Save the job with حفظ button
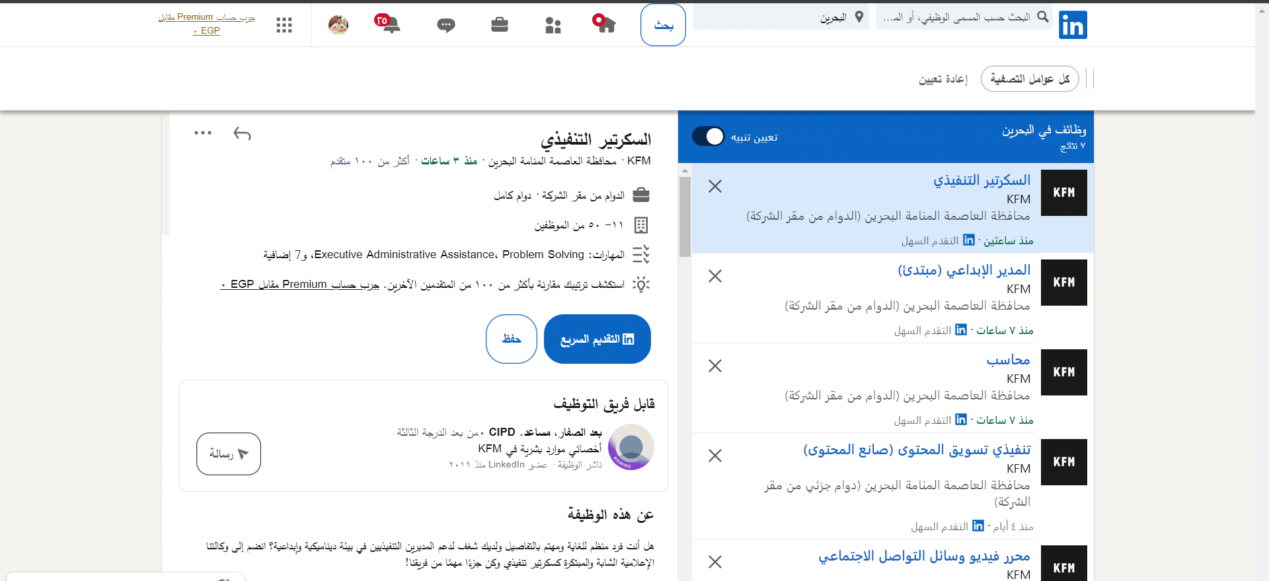The height and width of the screenshot is (581, 1269). 512,339
